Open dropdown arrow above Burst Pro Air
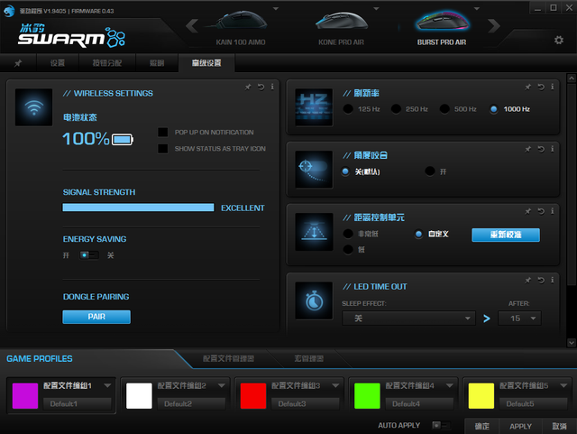 (x=477, y=8)
